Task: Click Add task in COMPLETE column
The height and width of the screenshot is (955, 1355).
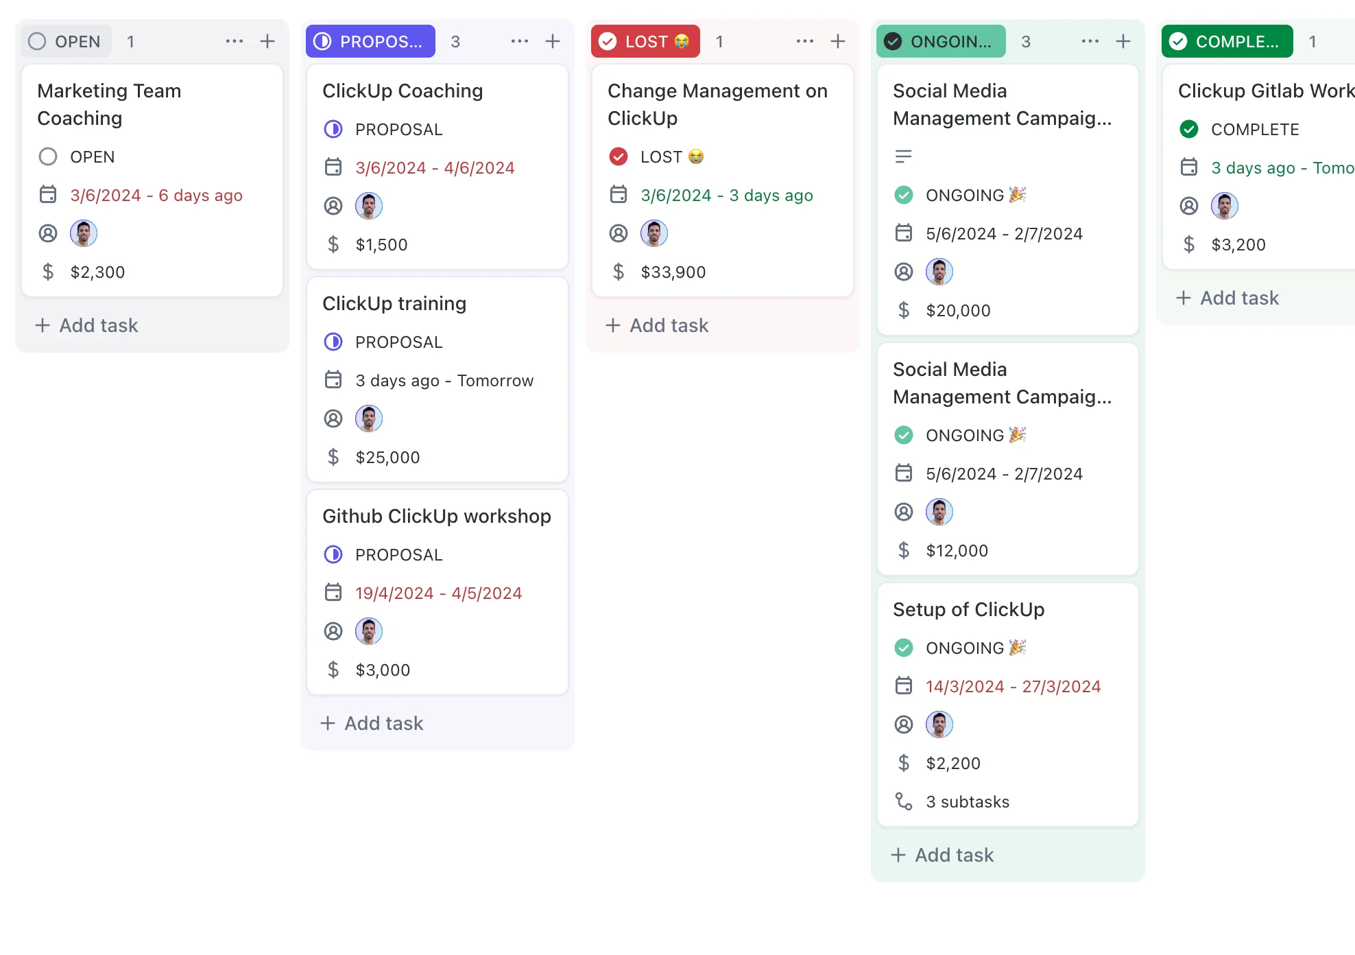Action: pos(1227,298)
